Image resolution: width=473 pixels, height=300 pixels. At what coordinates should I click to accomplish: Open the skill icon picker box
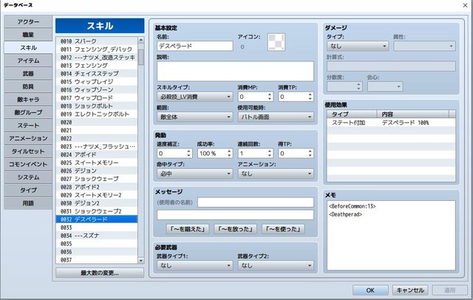pos(276,42)
